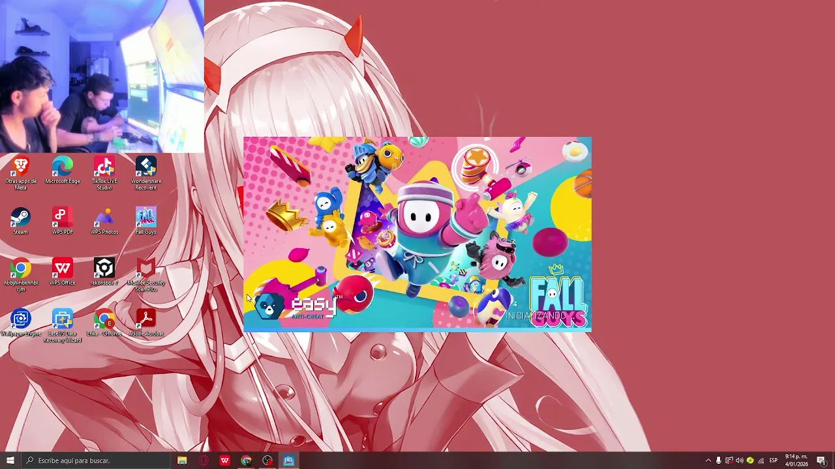Open the OBS Studio taskbar icon
This screenshot has width=835, height=469.
(x=267, y=461)
